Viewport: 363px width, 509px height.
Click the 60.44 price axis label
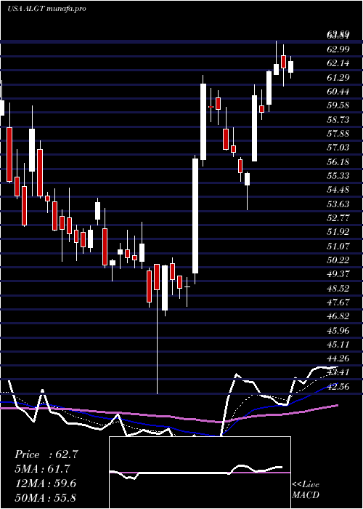pyautogui.click(x=338, y=92)
